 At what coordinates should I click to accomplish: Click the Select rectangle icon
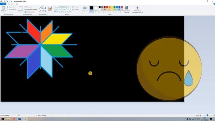click(x=21, y=8)
